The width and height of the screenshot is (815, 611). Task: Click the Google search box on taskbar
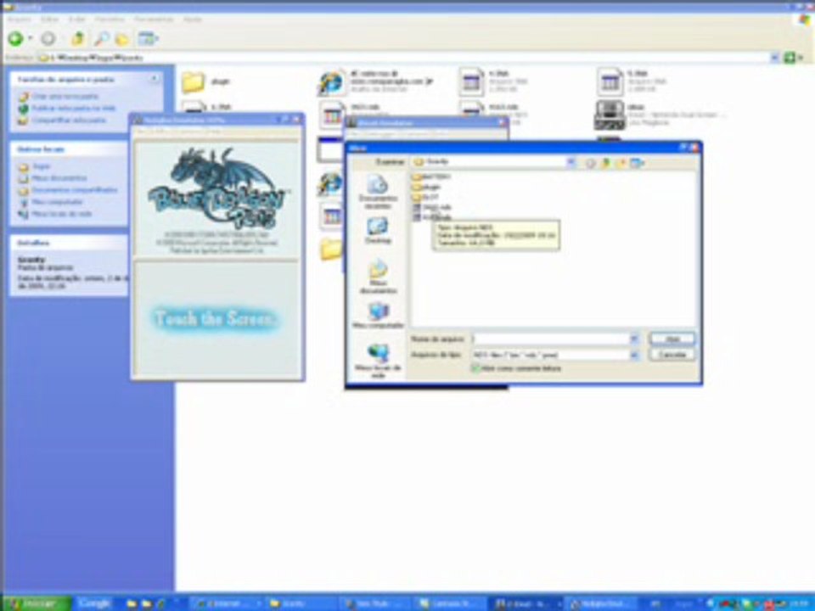pyautogui.click(x=94, y=603)
